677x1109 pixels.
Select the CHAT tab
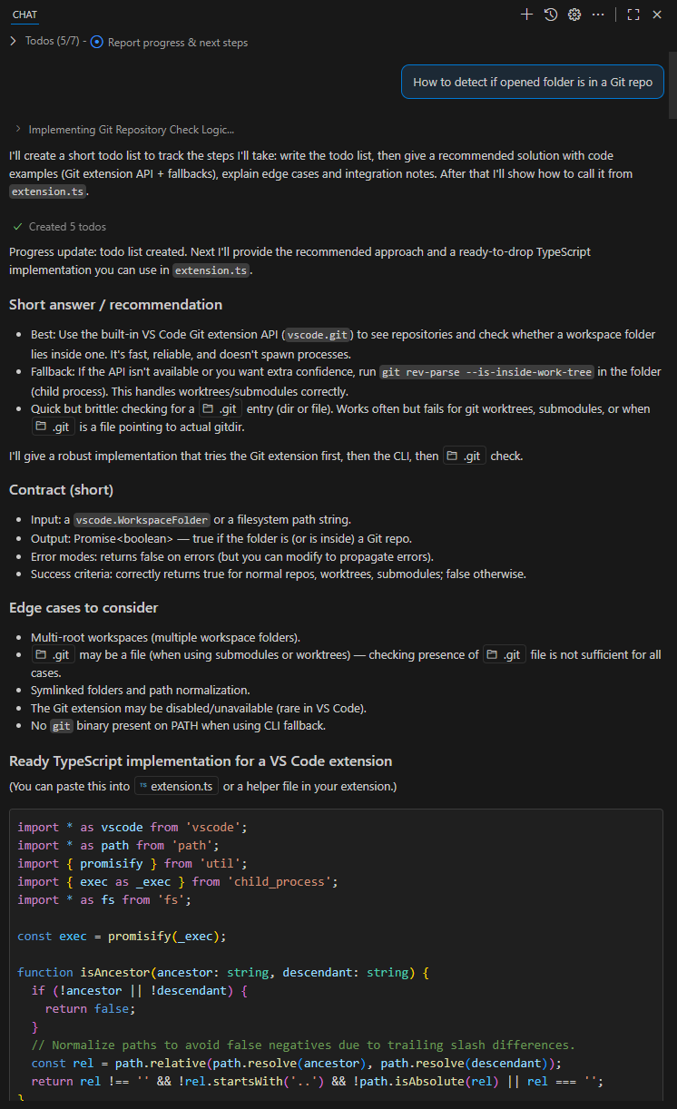pyautogui.click(x=25, y=15)
